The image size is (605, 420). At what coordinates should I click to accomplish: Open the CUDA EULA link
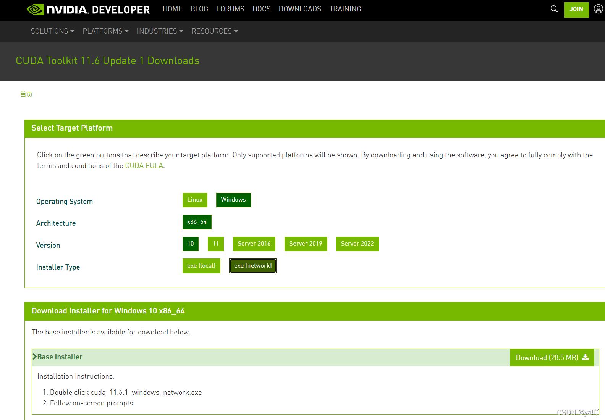point(144,166)
